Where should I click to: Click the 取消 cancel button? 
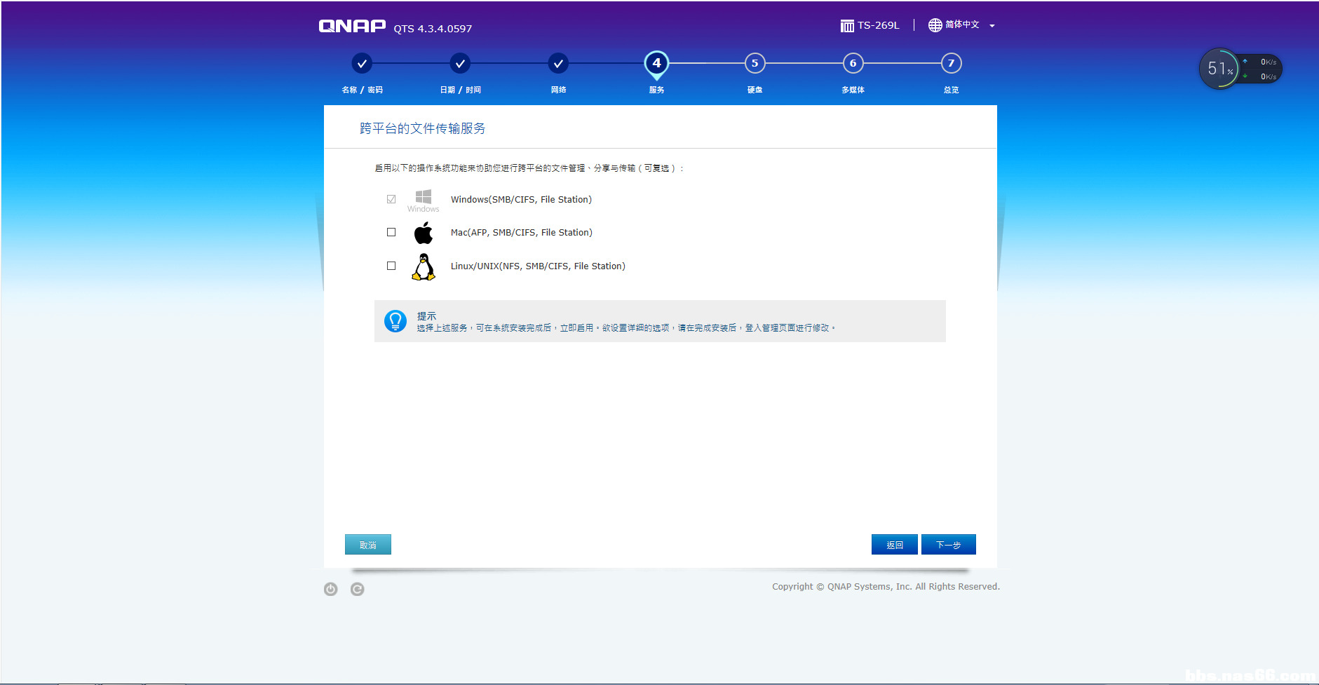click(x=367, y=544)
